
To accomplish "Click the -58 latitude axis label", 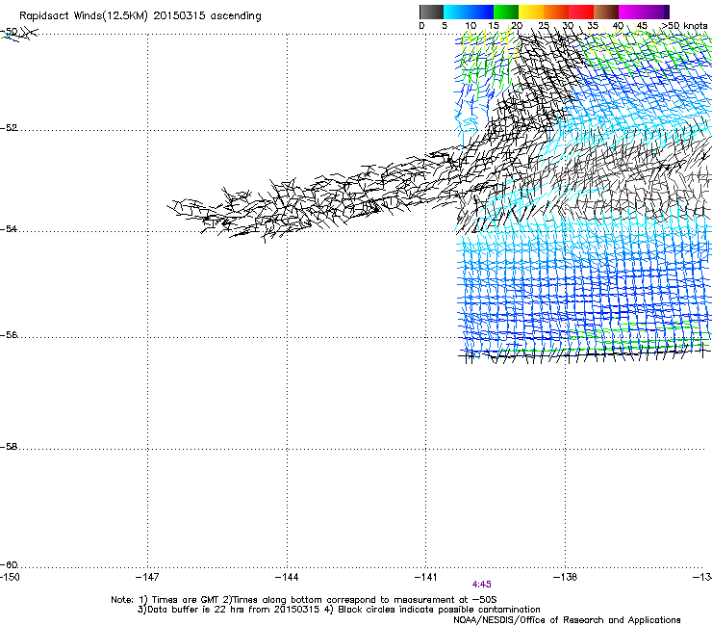I will tap(9, 447).
